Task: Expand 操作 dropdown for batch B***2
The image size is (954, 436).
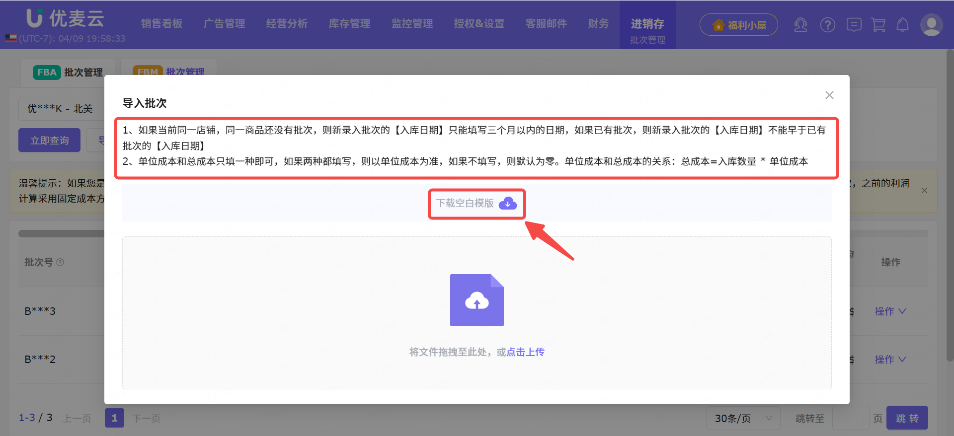Action: coord(890,360)
